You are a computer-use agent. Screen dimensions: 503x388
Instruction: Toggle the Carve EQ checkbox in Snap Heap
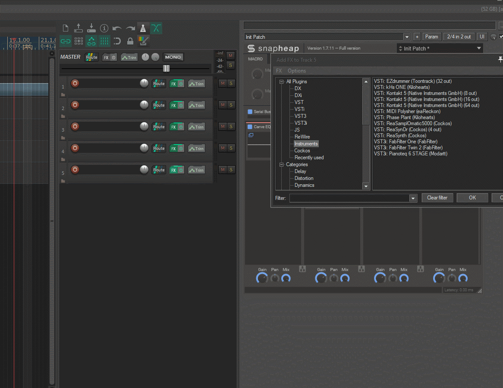click(x=250, y=127)
